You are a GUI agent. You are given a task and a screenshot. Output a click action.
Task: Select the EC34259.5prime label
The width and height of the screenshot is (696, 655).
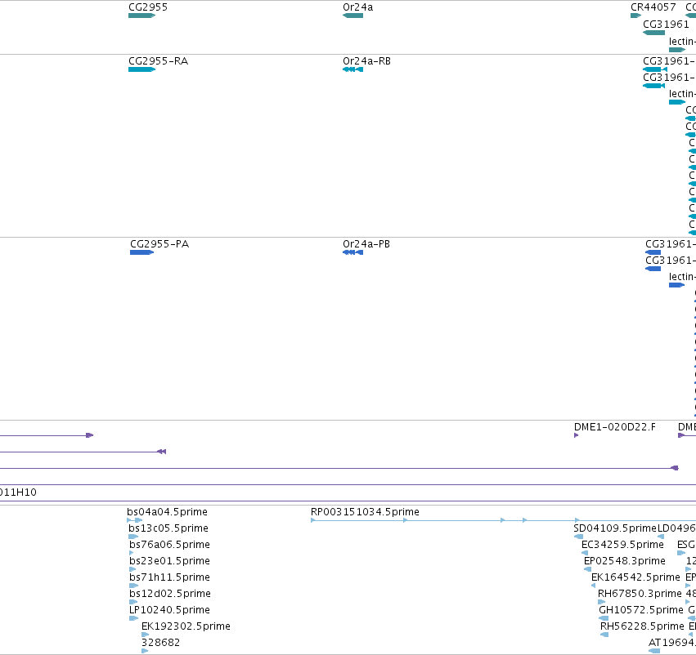(622, 544)
